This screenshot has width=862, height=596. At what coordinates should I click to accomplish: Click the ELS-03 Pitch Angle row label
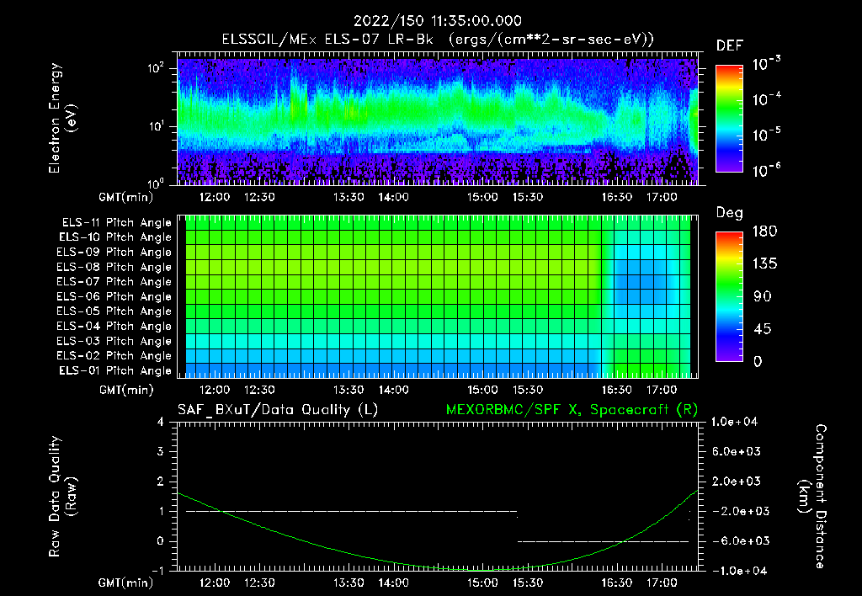pyautogui.click(x=114, y=341)
